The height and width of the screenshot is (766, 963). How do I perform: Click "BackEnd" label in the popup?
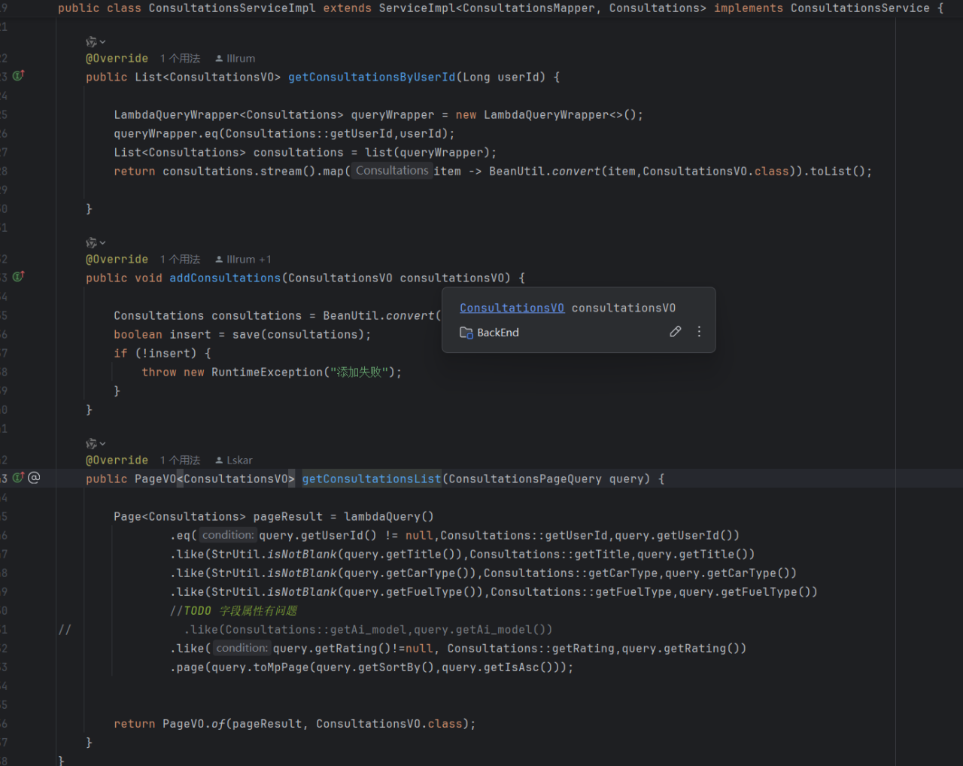498,333
